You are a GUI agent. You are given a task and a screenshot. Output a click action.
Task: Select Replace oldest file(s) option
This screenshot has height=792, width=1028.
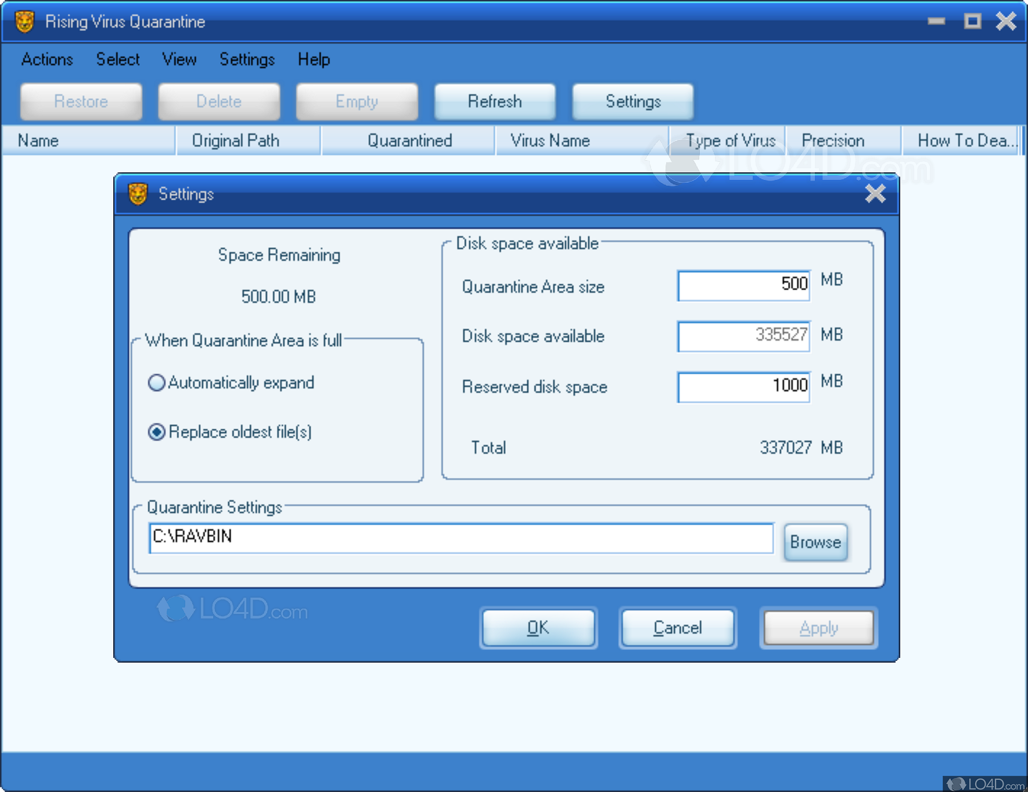tap(230, 432)
